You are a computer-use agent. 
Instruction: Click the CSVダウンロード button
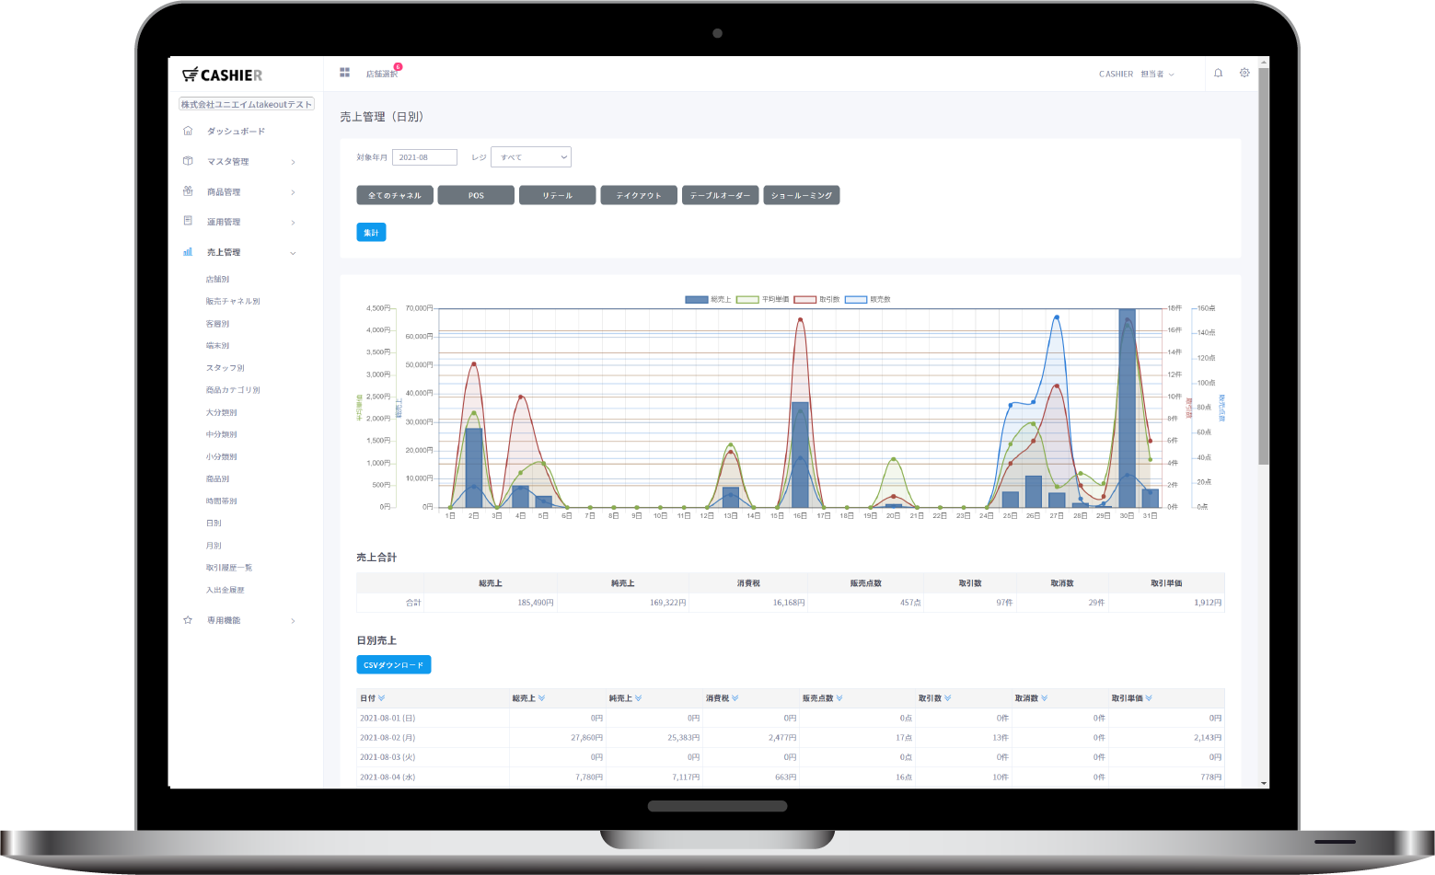[x=393, y=664]
